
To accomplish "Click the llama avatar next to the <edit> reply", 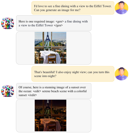I will [8, 91].
